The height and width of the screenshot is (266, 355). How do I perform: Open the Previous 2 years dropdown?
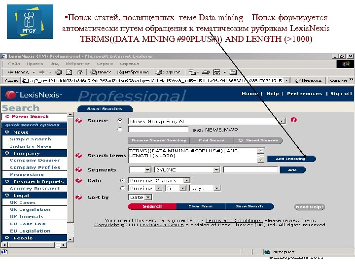tap(187, 180)
